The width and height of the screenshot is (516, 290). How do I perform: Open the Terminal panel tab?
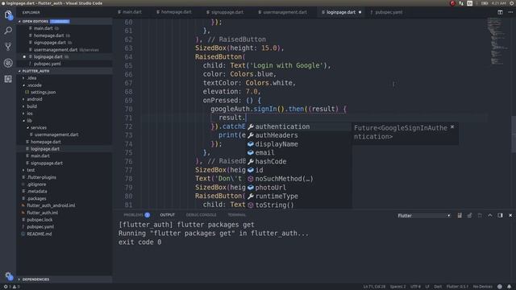point(236,215)
